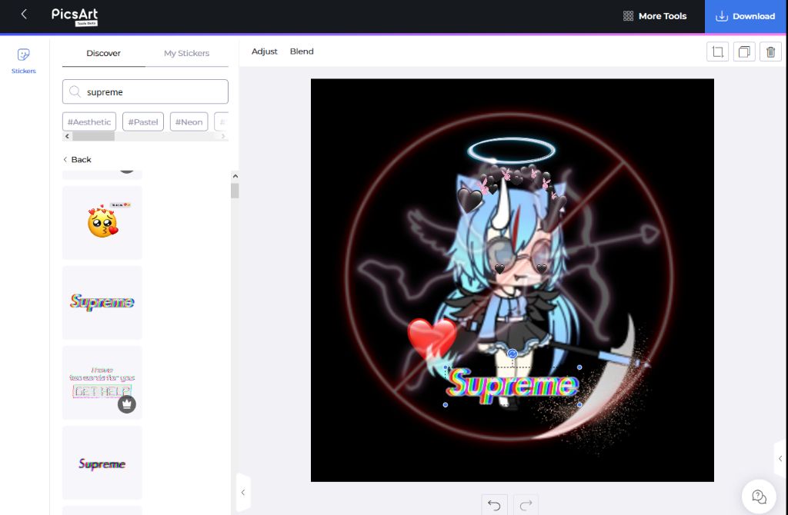The height and width of the screenshot is (515, 788).
Task: Select the #Pastel tag
Action: tap(142, 122)
